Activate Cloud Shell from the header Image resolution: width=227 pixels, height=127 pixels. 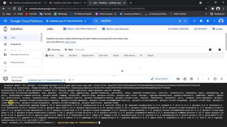[x=194, y=21]
